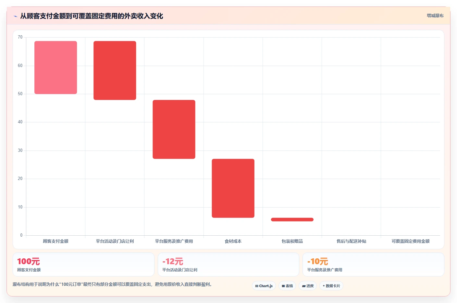This screenshot has width=457, height=303.
Task: Click the footnote description about 瀑布结构
Action: point(112,285)
